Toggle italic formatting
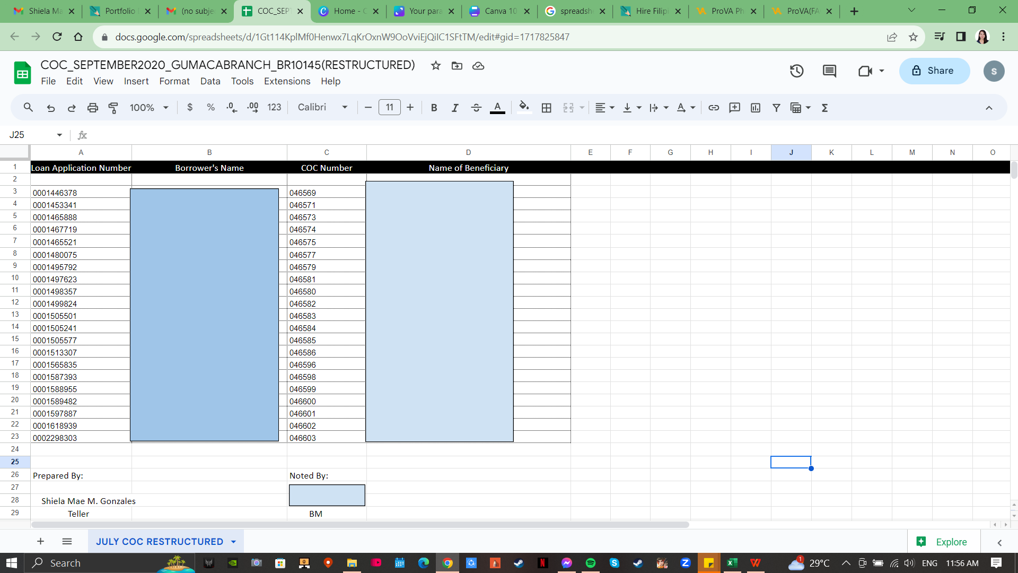The image size is (1018, 573). coord(454,108)
